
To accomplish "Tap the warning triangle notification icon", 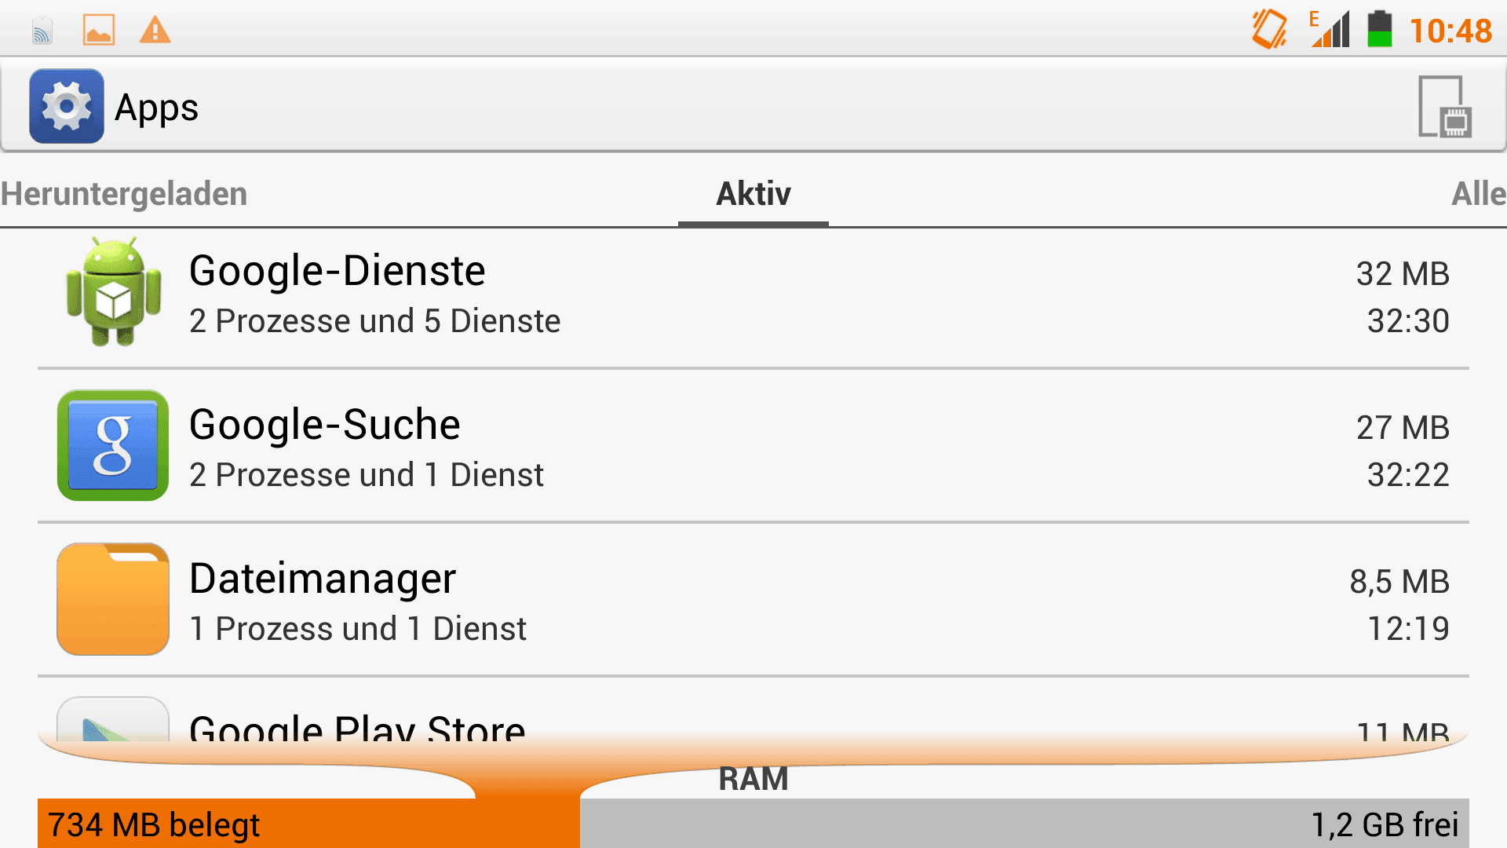I will (x=155, y=31).
